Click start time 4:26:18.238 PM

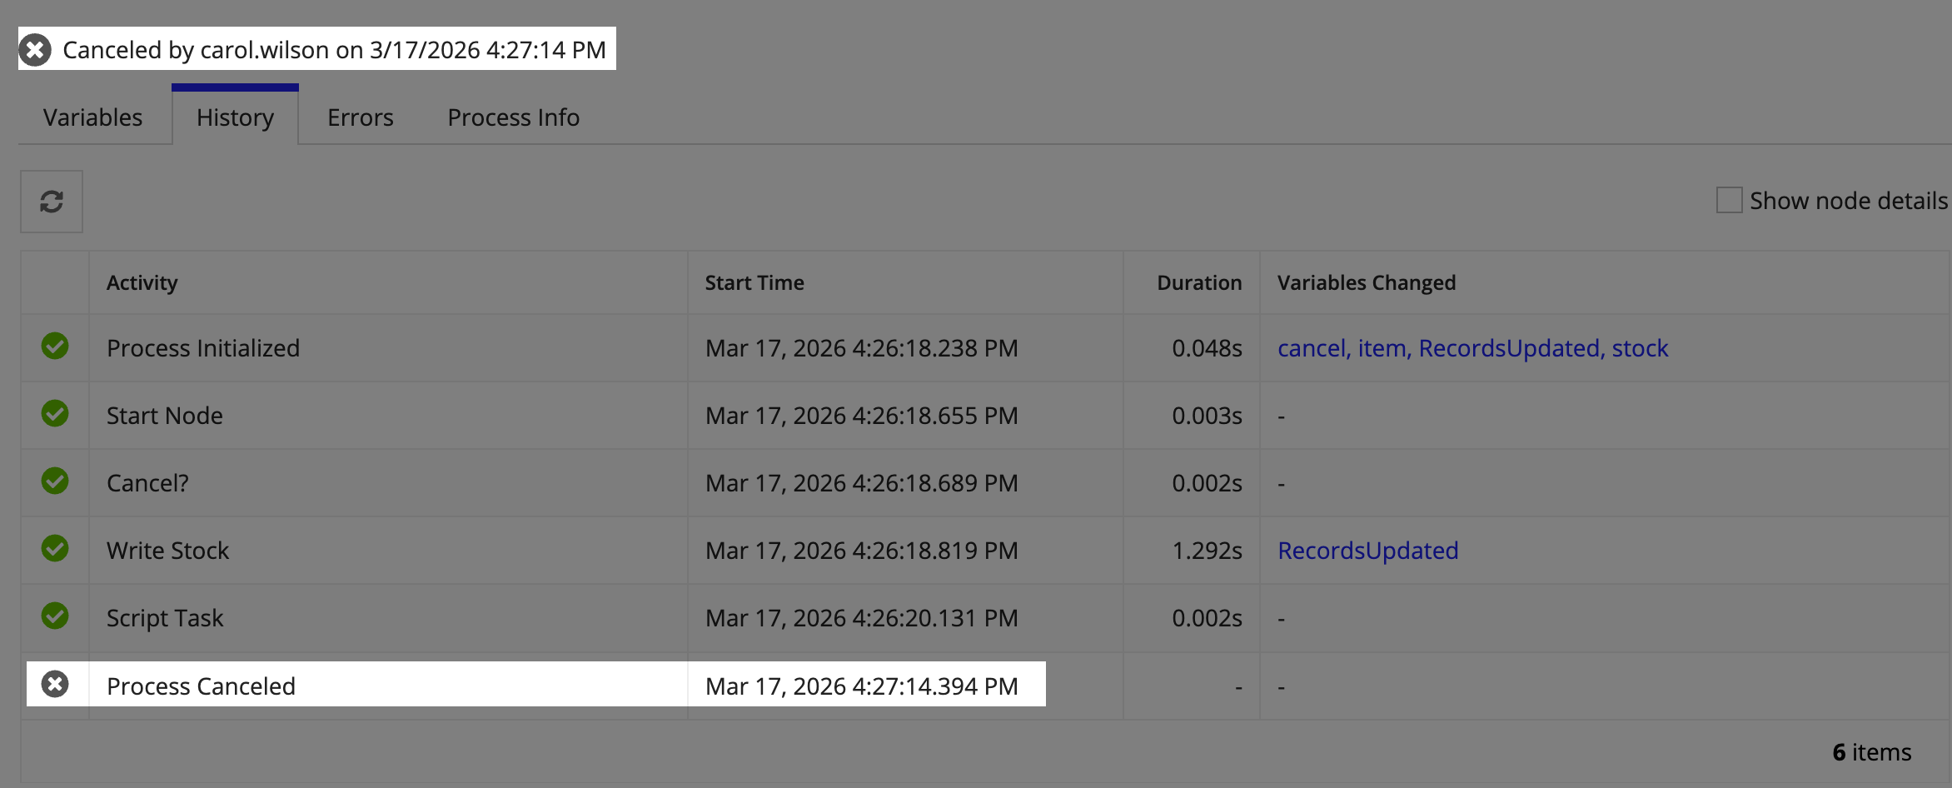862,348
